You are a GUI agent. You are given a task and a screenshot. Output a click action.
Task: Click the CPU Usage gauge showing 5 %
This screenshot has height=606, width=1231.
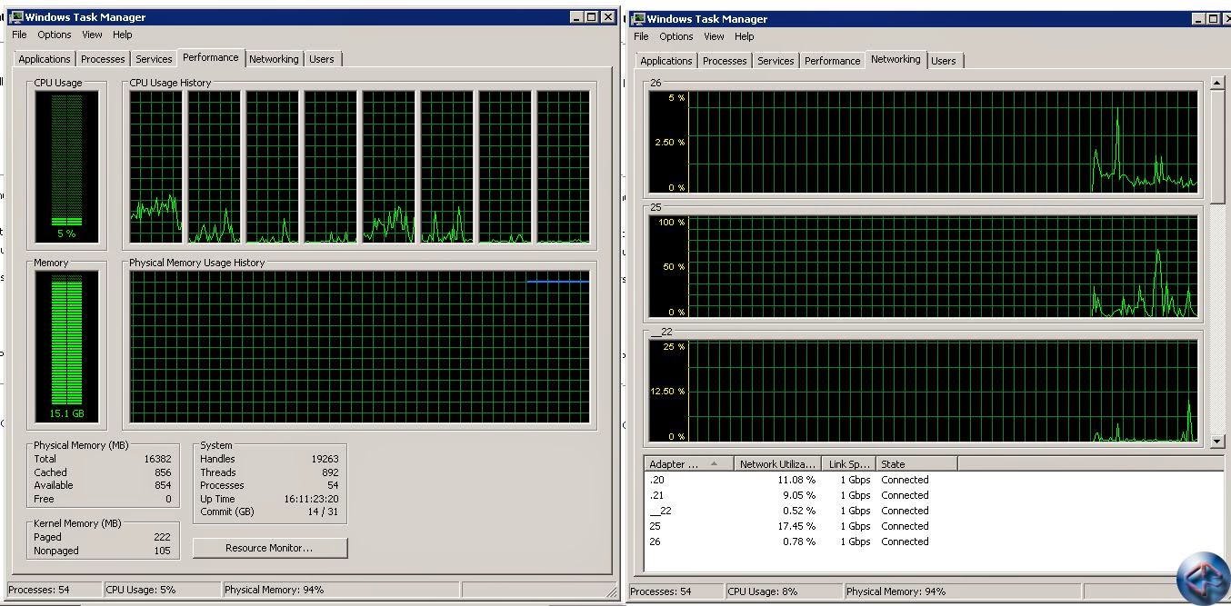point(66,167)
